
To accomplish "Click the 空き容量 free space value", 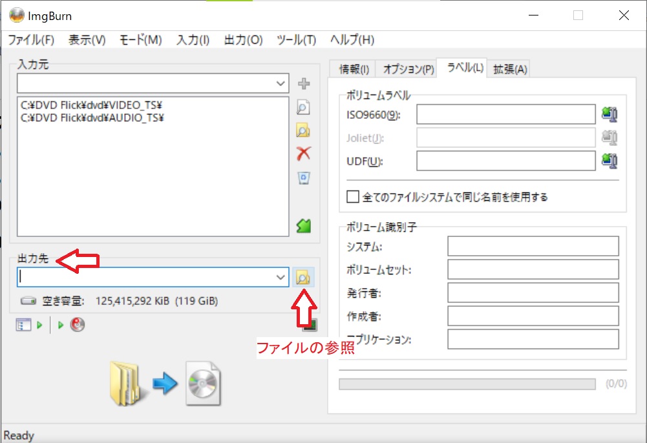I will [157, 301].
